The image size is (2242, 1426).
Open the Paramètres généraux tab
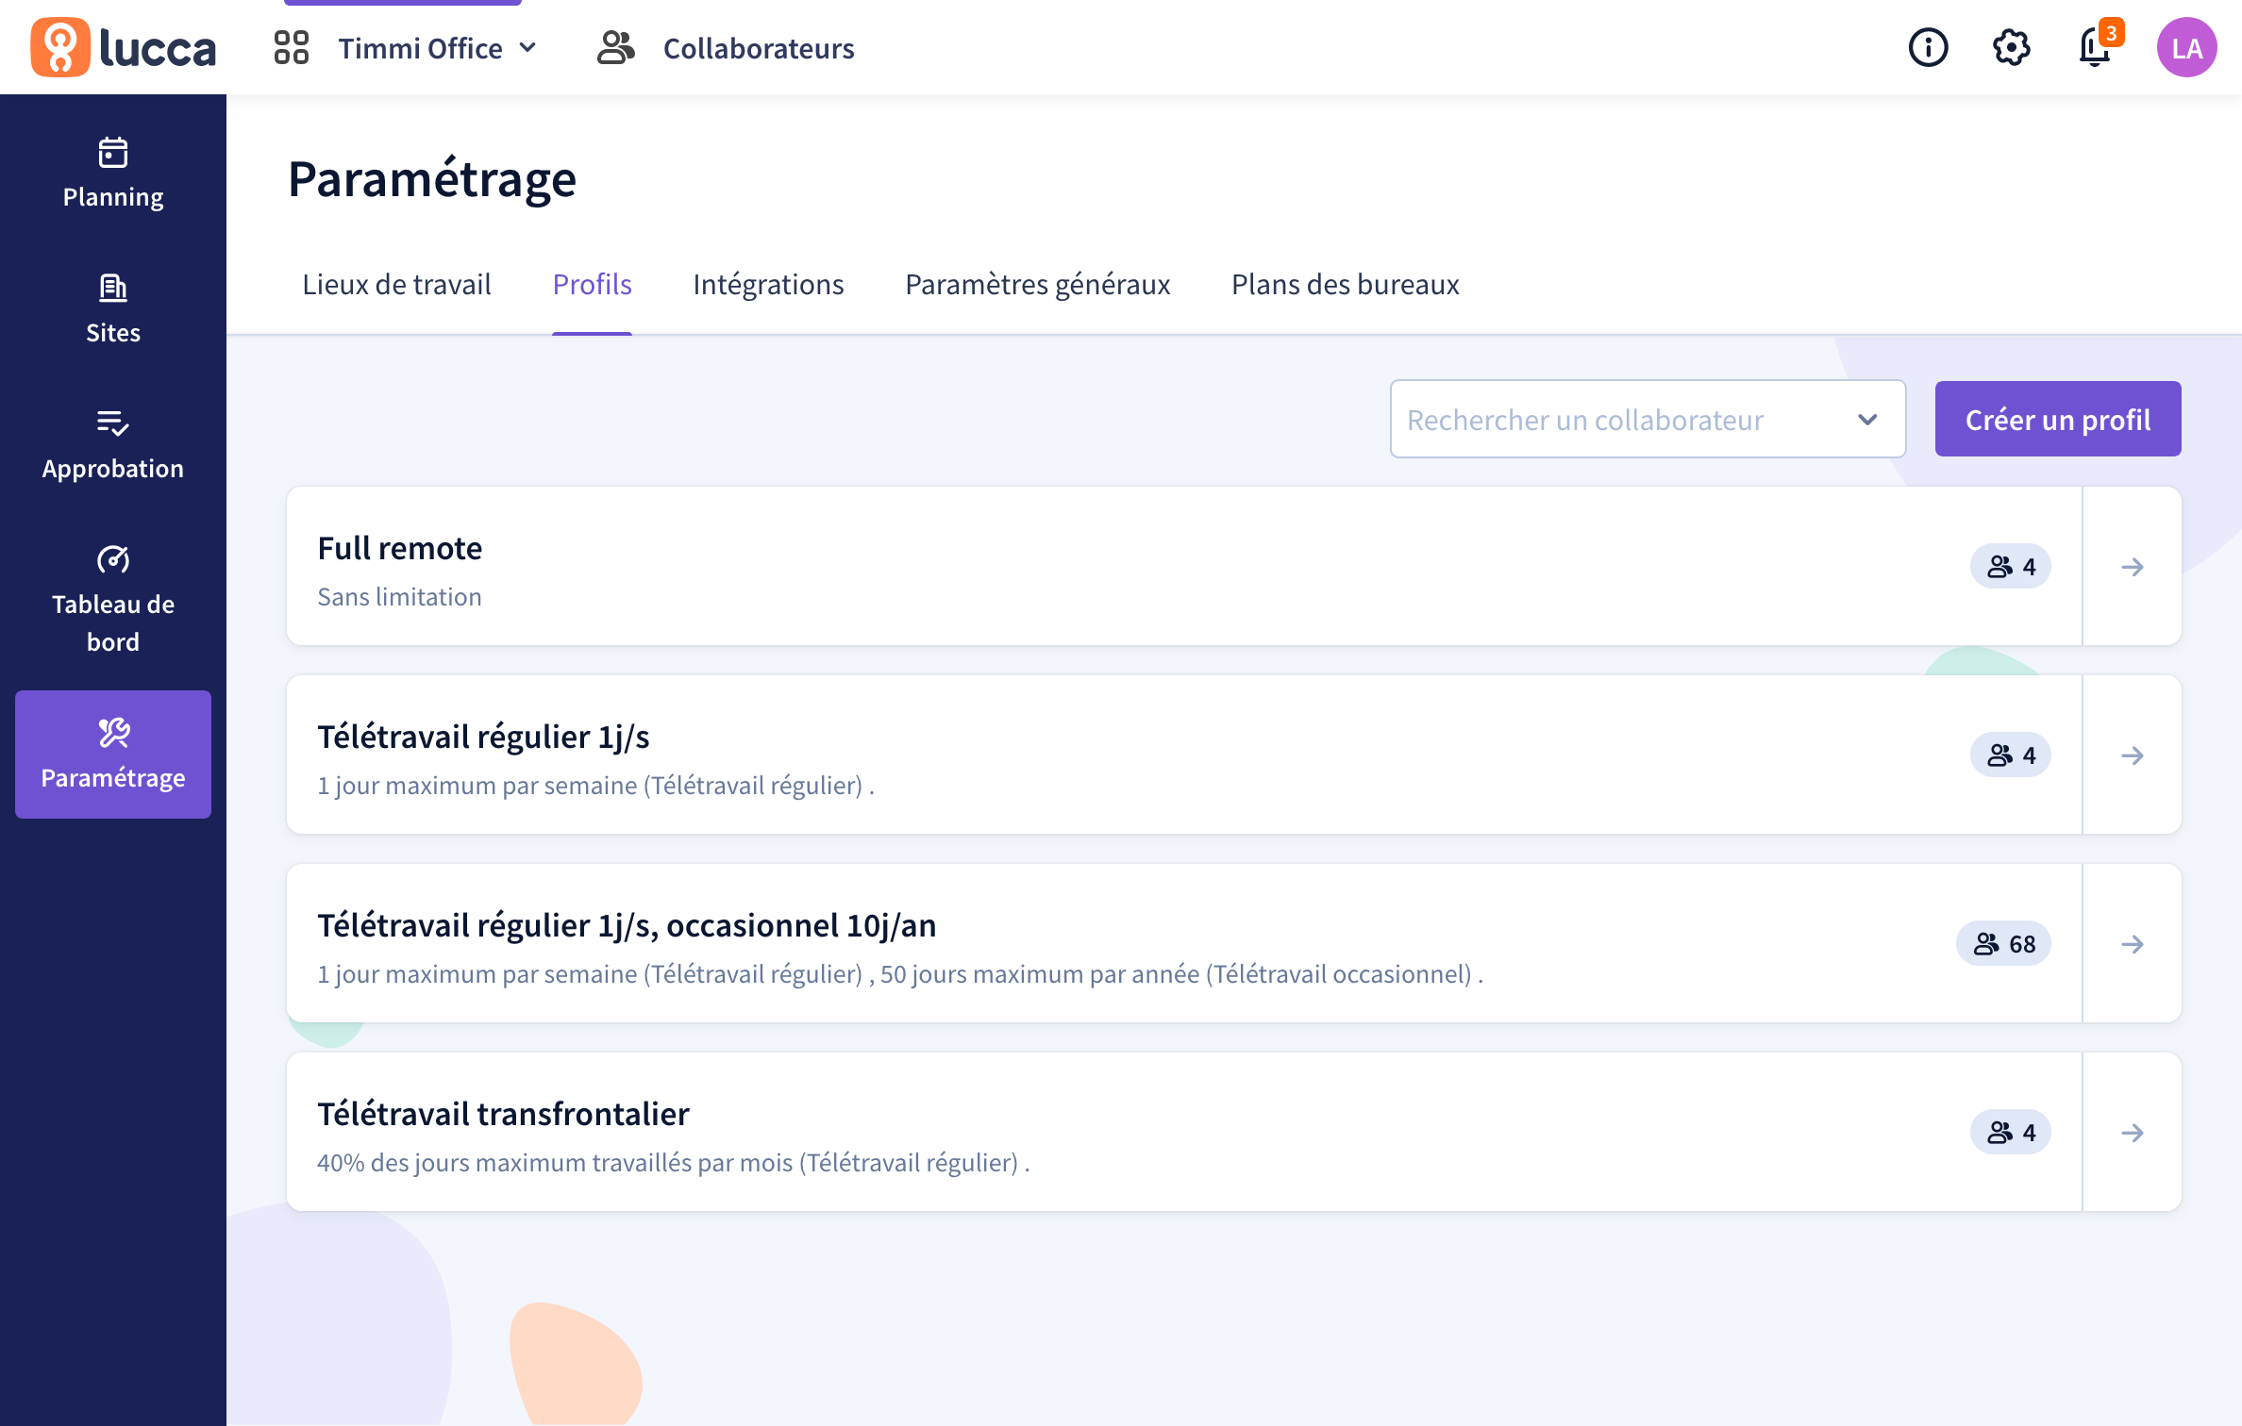pyautogui.click(x=1037, y=284)
